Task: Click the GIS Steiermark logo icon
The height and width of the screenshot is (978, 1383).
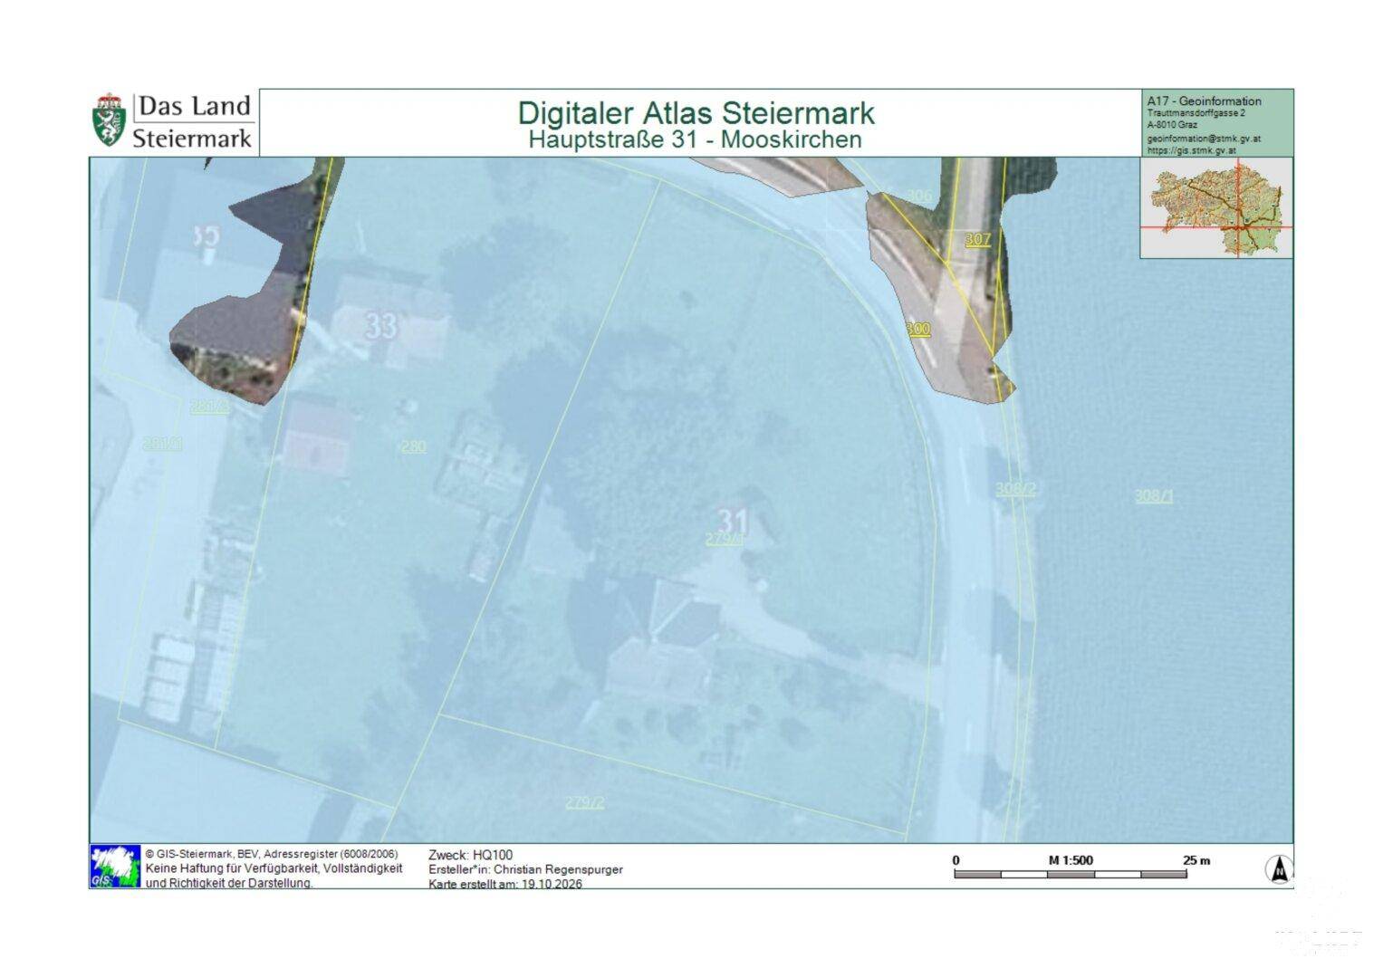Action: (115, 867)
